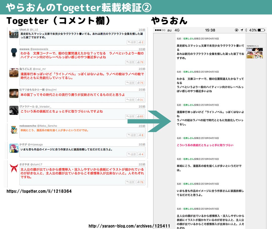Tap the 15:38 clock in status bar
Viewport: 272px width, 229px height.
[x=210, y=30]
